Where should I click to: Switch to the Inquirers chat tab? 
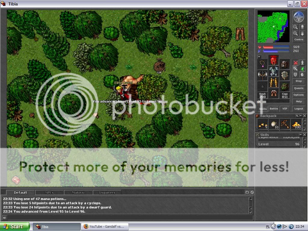click(x=107, y=192)
